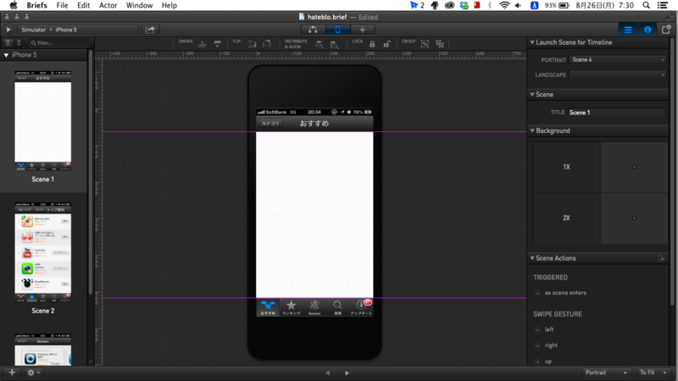This screenshot has height=381, width=678.
Task: Click the library asset icon at top right
Action: pos(666,30)
